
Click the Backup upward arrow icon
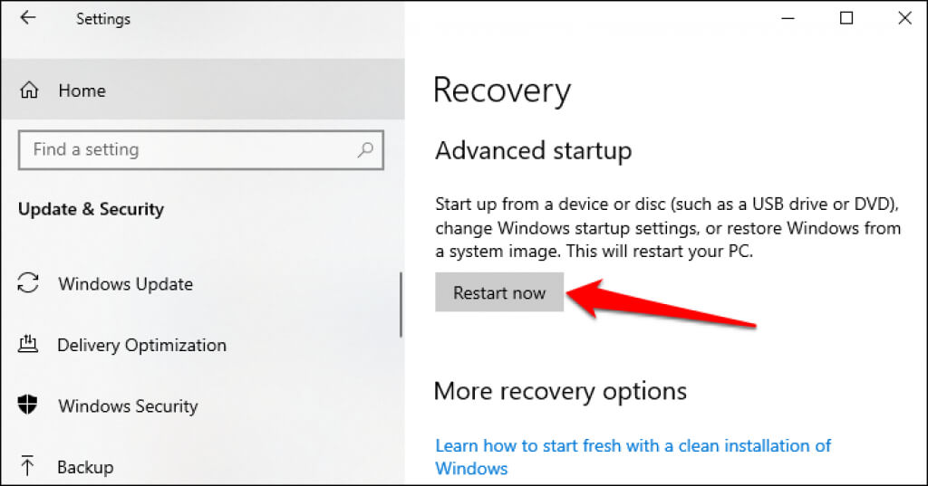pyautogui.click(x=28, y=467)
